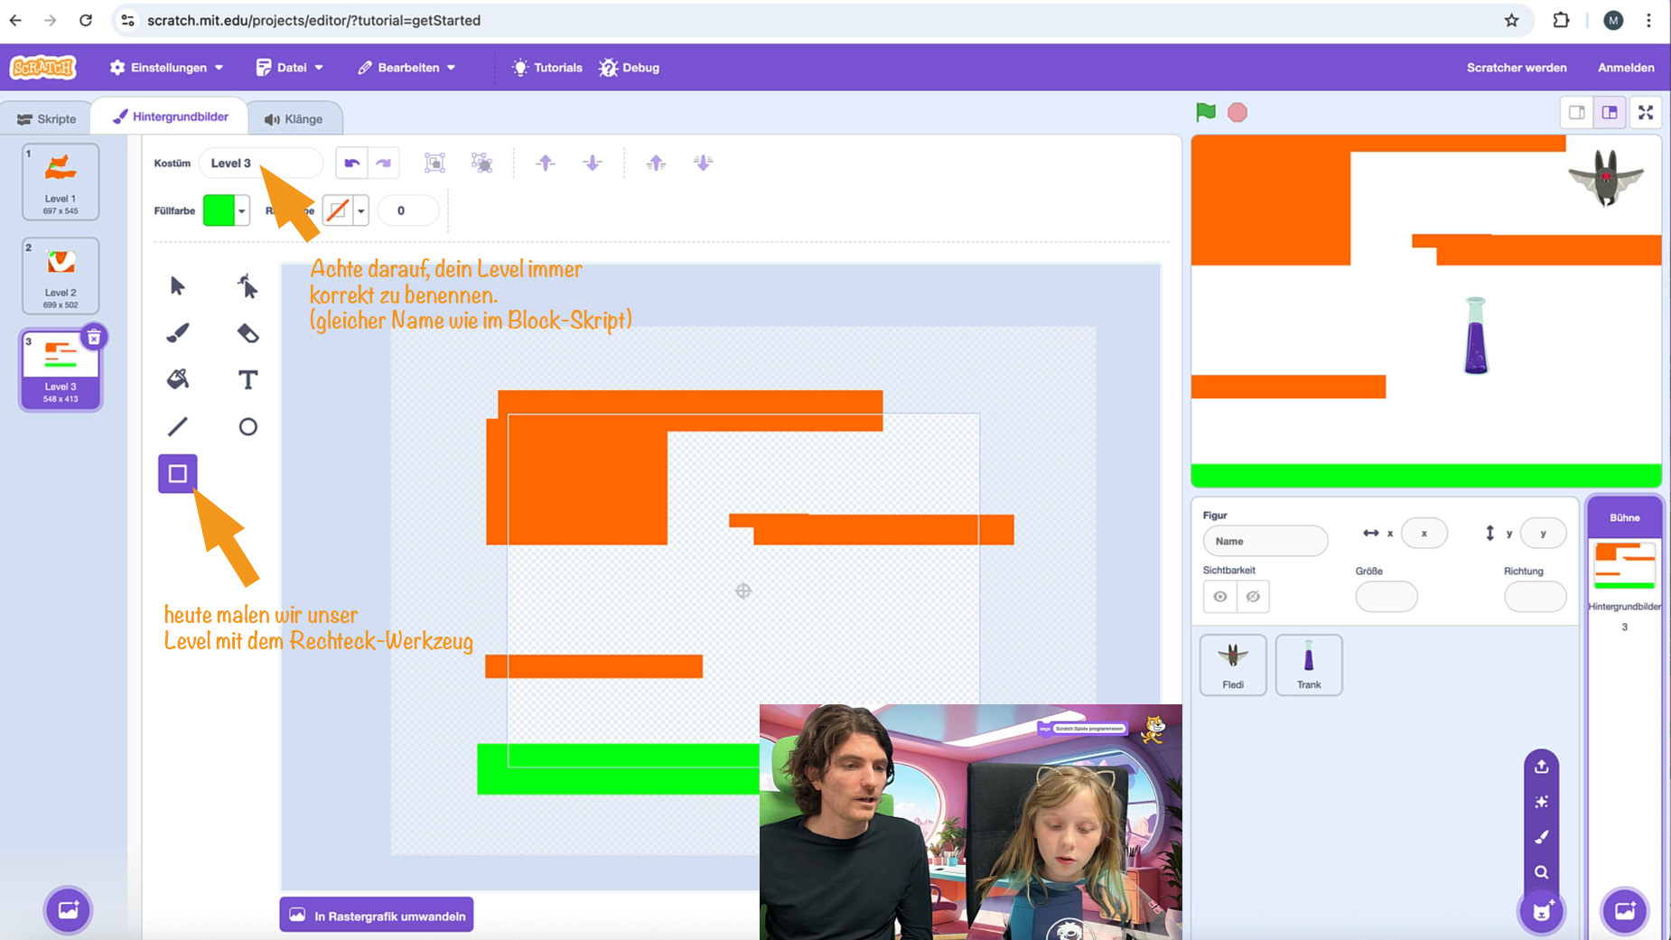Select the Eraser tool
1671x940 pixels.
pyautogui.click(x=247, y=333)
